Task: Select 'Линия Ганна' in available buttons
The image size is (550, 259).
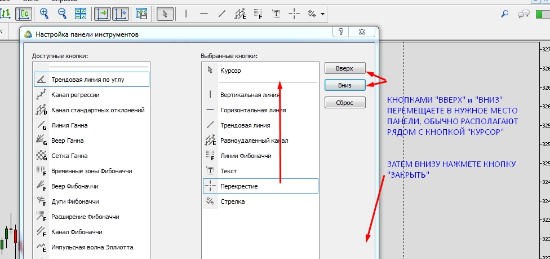Action: pyautogui.click(x=91, y=125)
